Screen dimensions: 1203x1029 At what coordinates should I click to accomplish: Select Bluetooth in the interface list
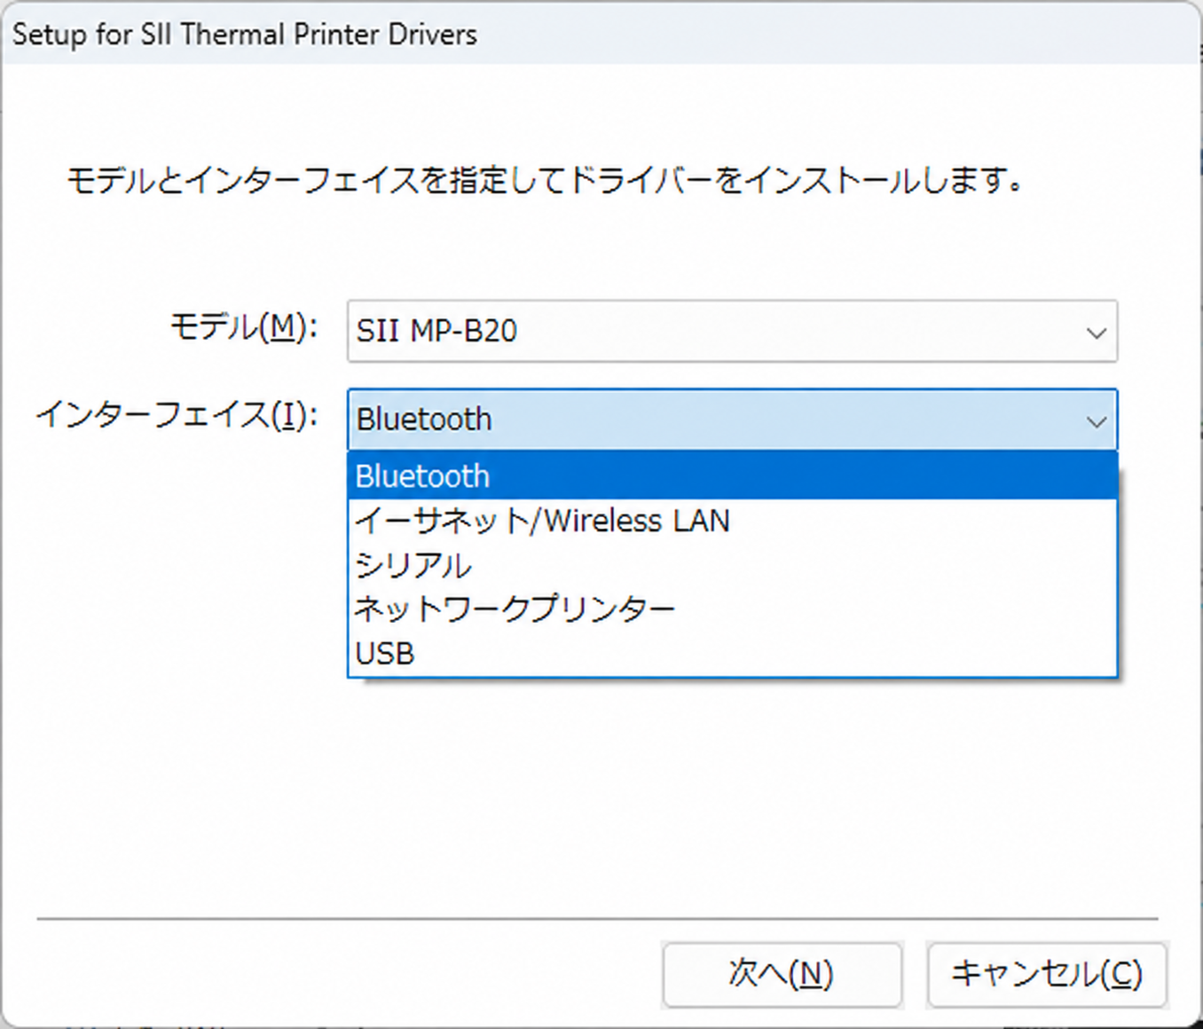[x=732, y=476]
